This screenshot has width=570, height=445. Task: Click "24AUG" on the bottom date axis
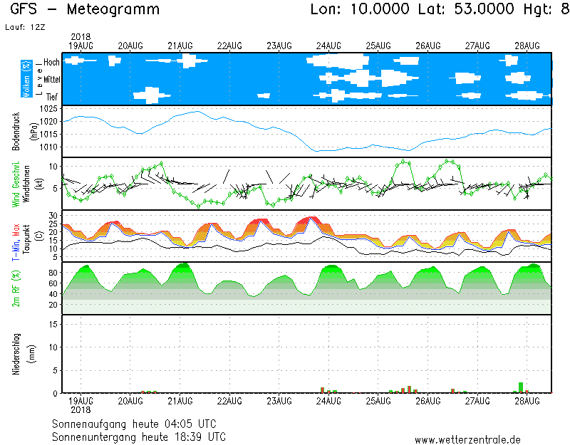tap(328, 401)
